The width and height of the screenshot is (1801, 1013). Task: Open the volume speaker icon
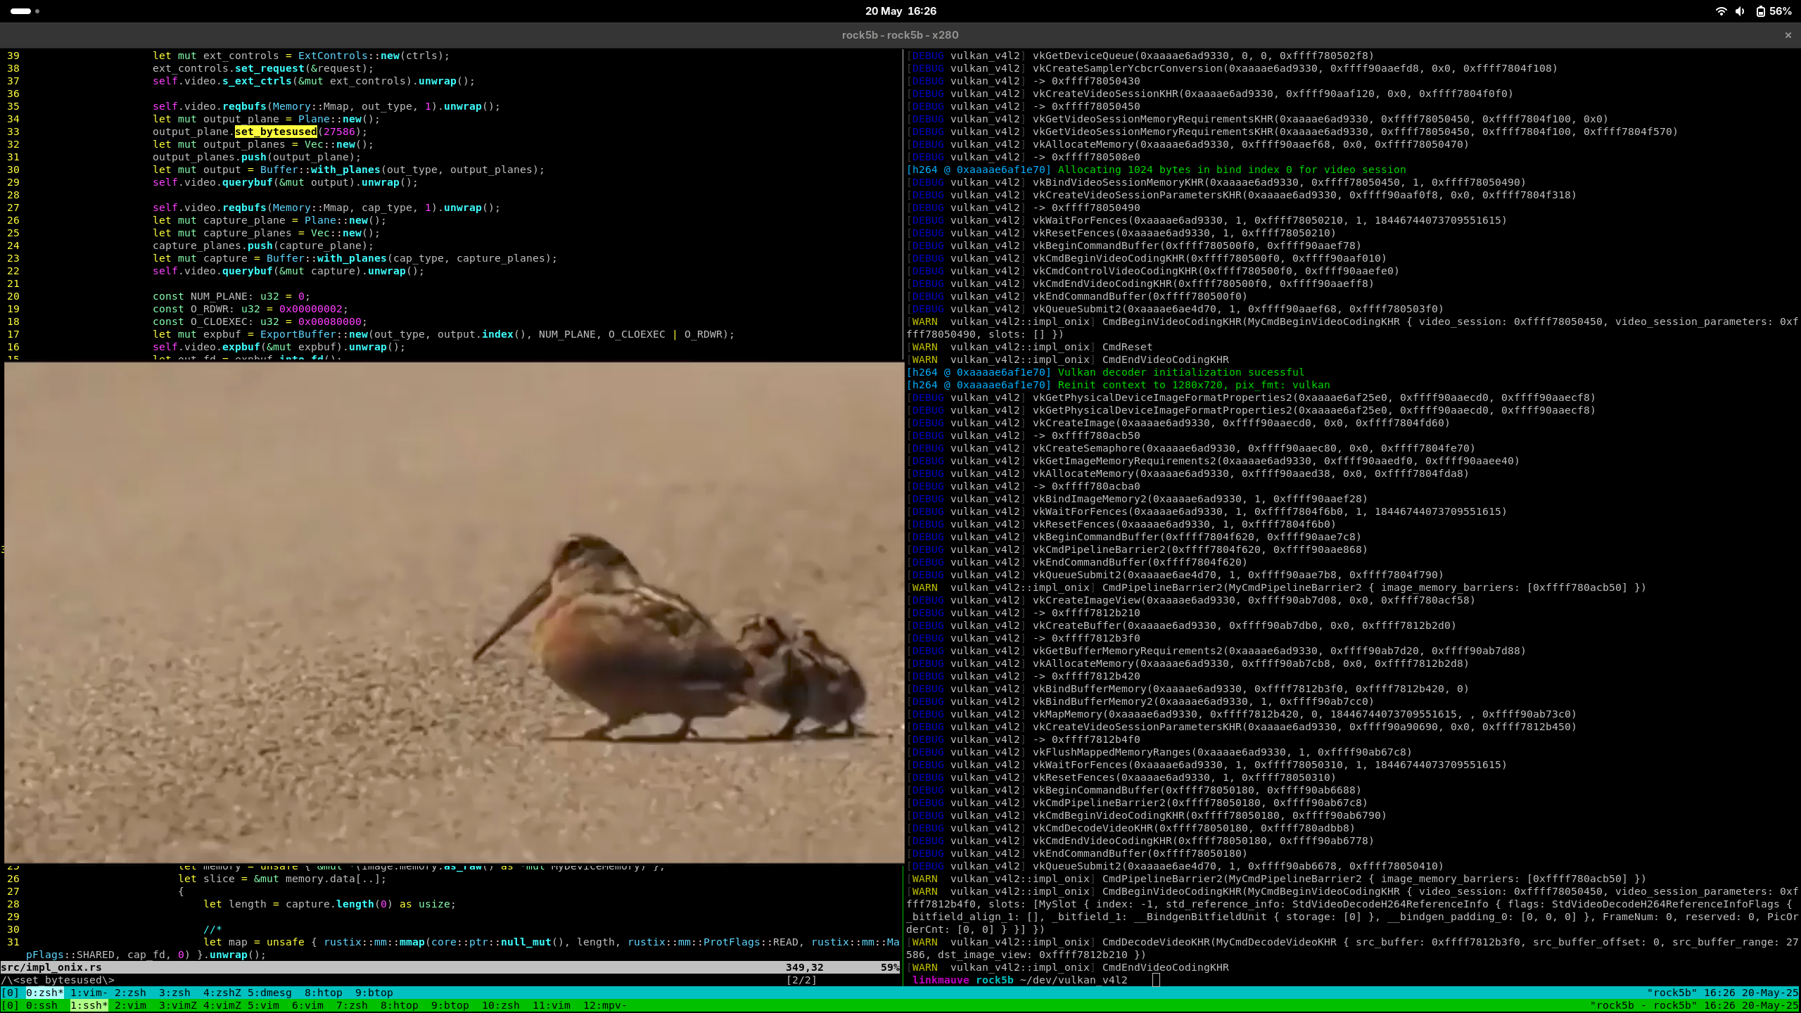(x=1740, y=11)
